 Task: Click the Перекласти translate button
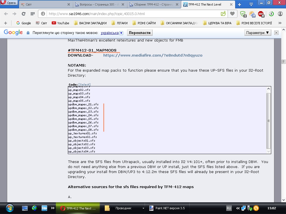pos(140,33)
